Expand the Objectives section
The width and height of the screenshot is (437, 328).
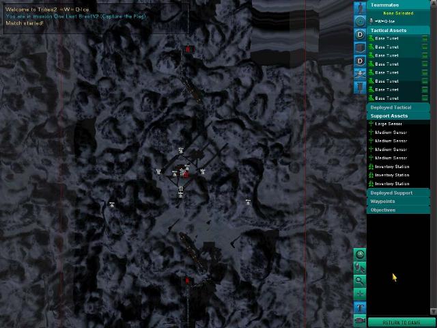click(x=398, y=210)
